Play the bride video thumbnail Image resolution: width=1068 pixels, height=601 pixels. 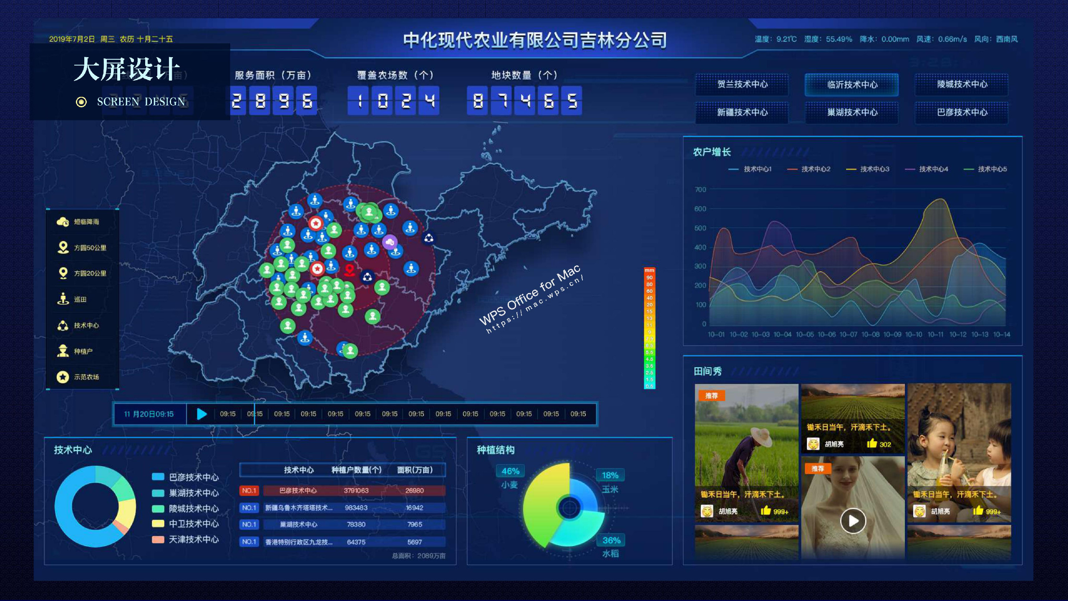853,520
